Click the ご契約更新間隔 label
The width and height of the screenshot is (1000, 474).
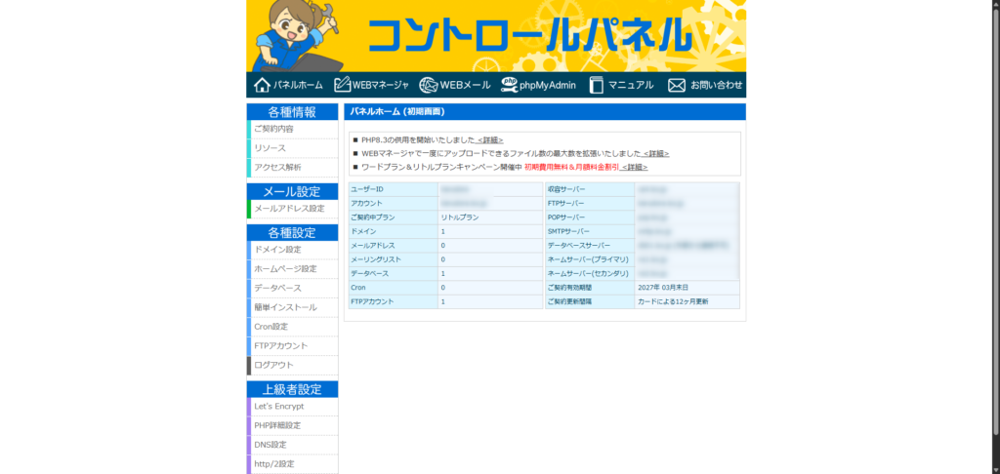589,301
